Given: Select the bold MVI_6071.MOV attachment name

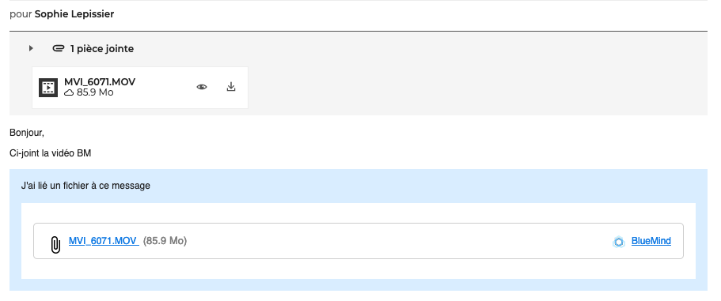Looking at the screenshot, I should (x=100, y=81).
